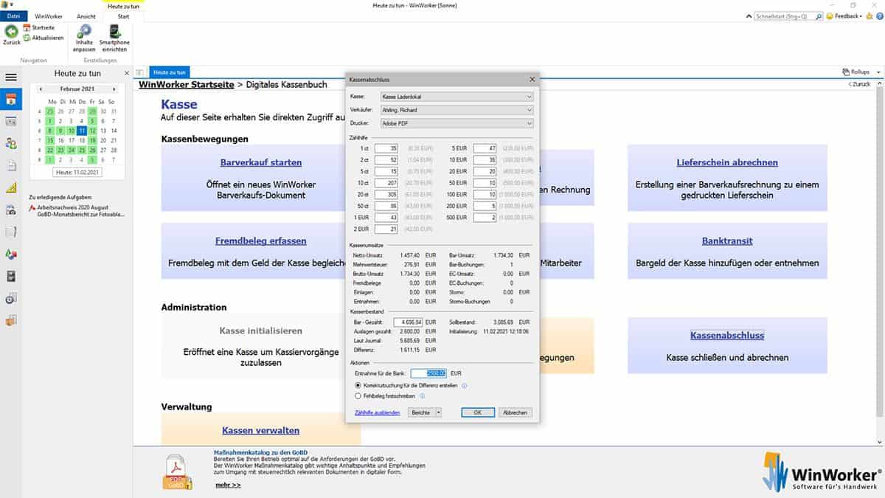Viewport: 885px width, 498px height.
Task: Select highlighted day 11 in the calendar
Action: point(82,131)
